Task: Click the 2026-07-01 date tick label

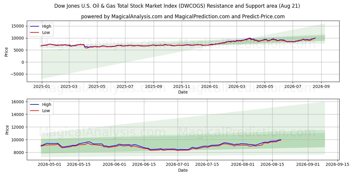Action: point(178,165)
